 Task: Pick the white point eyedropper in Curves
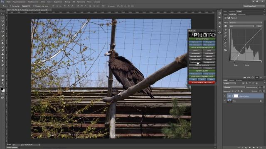pyautogui.click(x=225, y=36)
